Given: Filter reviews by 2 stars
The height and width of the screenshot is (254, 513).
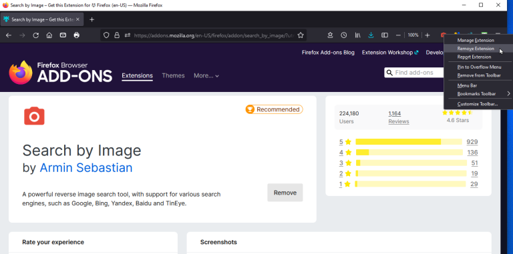Looking at the screenshot, I should pyautogui.click(x=345, y=173).
